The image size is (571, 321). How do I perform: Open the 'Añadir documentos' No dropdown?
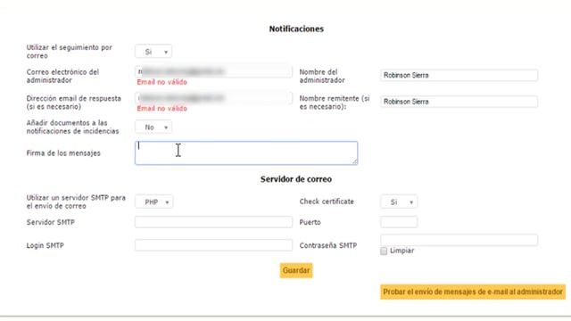153,128
